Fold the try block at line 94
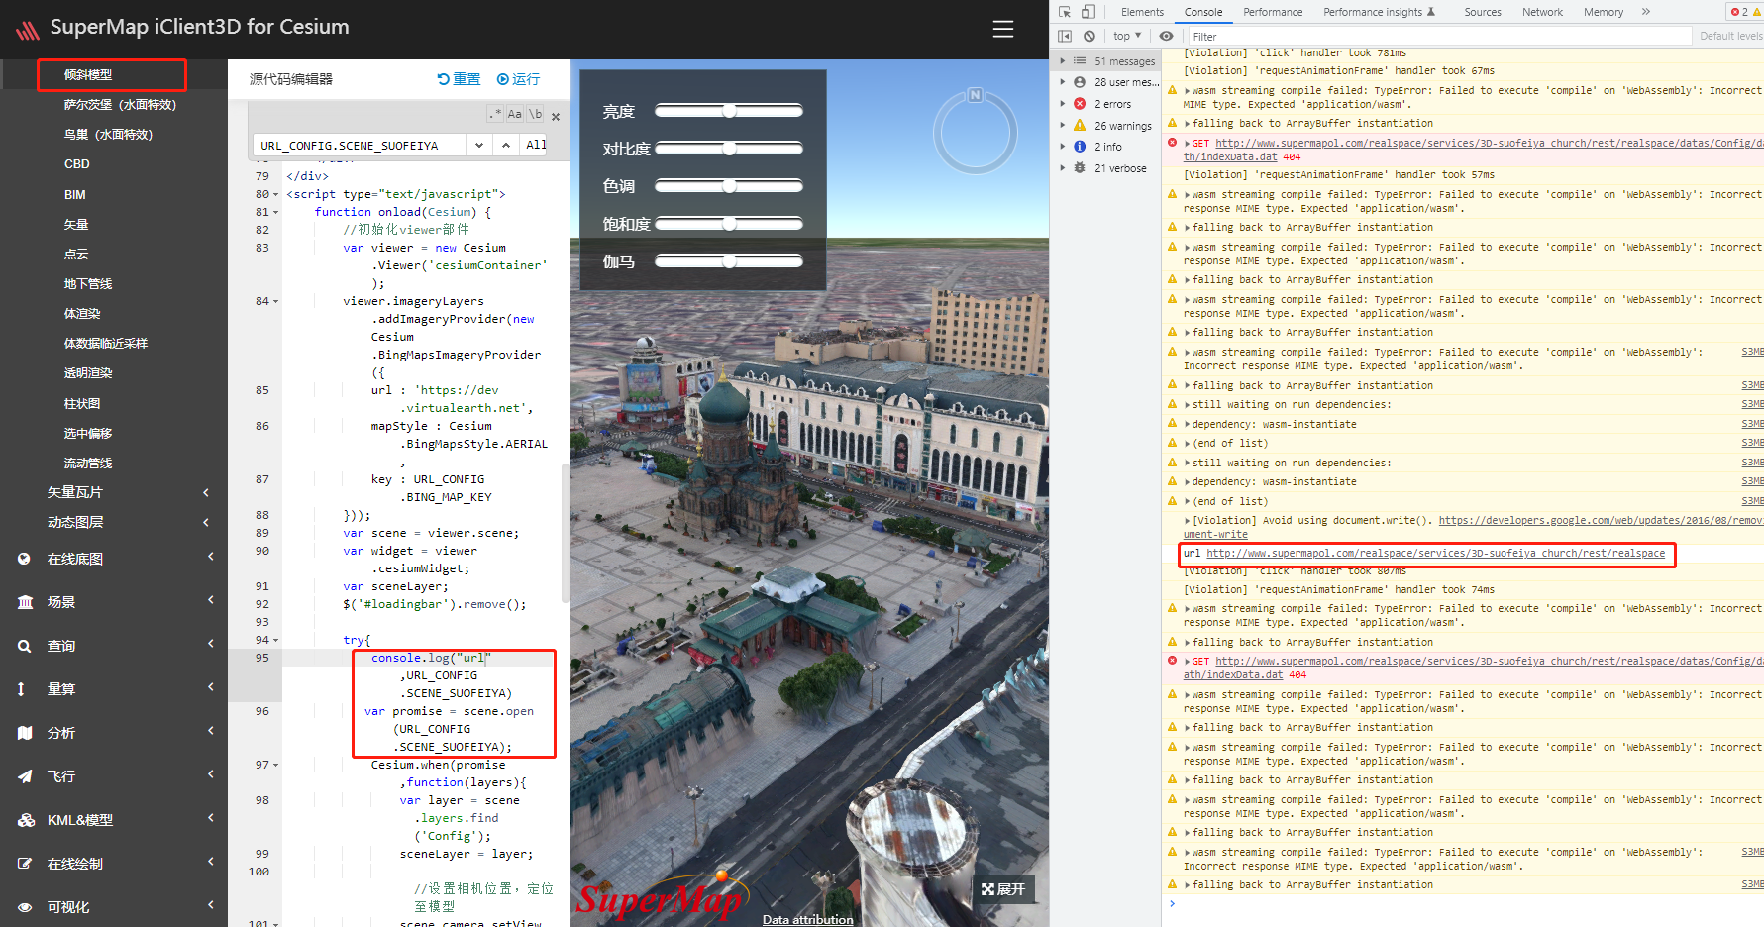The width and height of the screenshot is (1764, 927). 275,640
